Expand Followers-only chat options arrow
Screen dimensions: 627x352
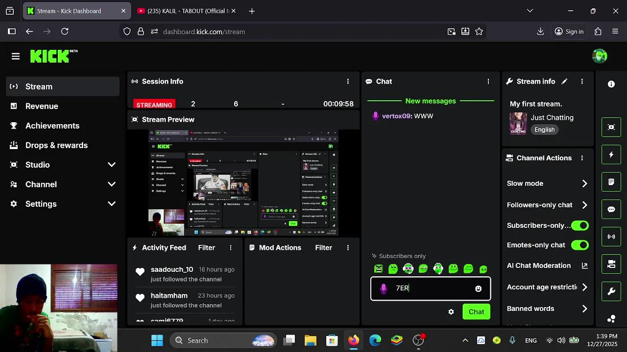coord(584,205)
